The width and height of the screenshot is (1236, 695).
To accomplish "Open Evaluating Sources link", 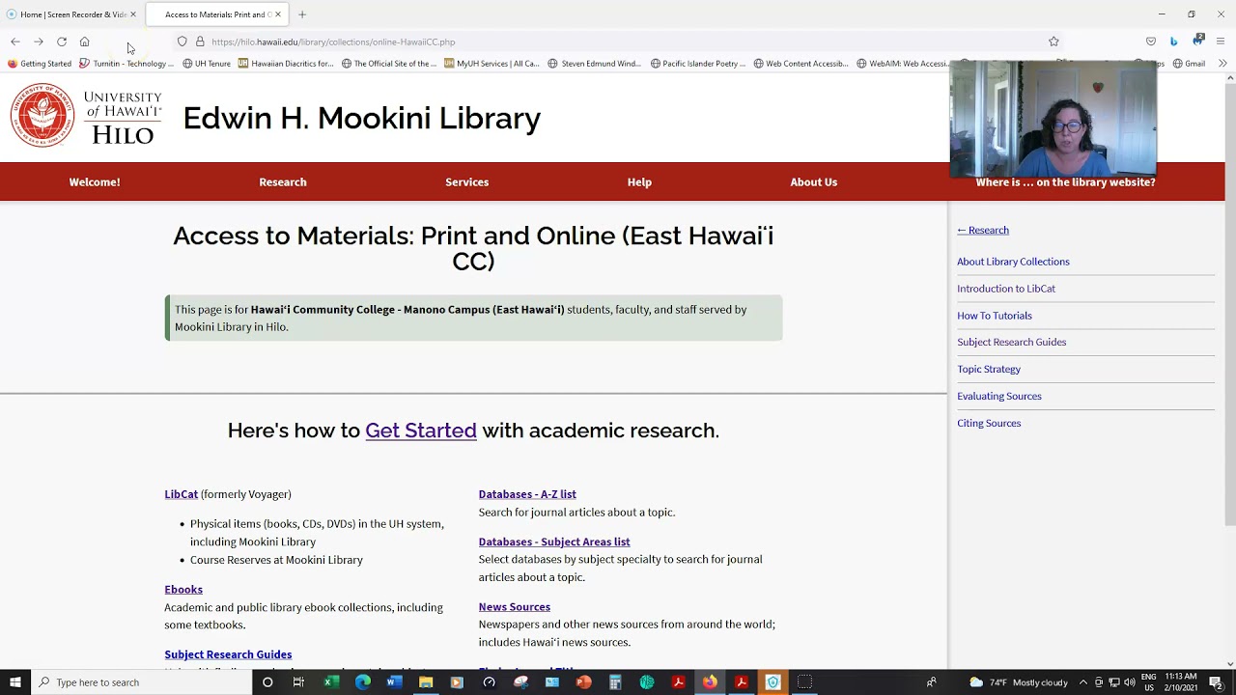I will (999, 396).
